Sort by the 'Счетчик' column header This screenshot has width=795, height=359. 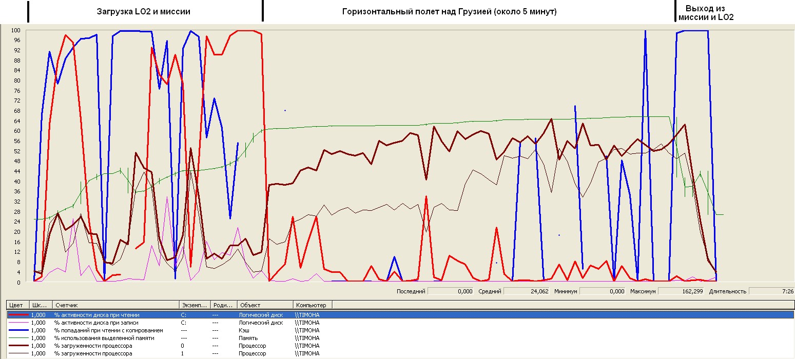[115, 305]
